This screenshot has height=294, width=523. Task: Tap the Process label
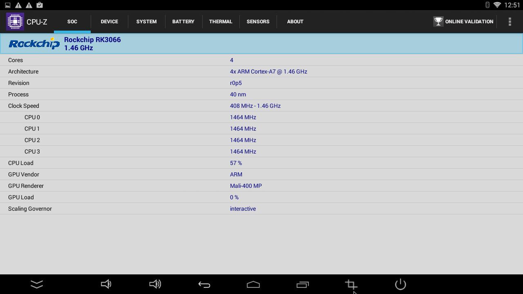[x=18, y=94]
